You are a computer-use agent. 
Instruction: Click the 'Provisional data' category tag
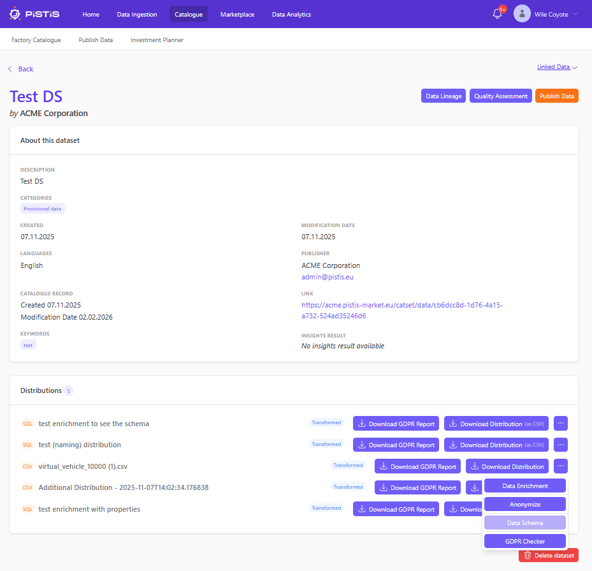(x=42, y=209)
